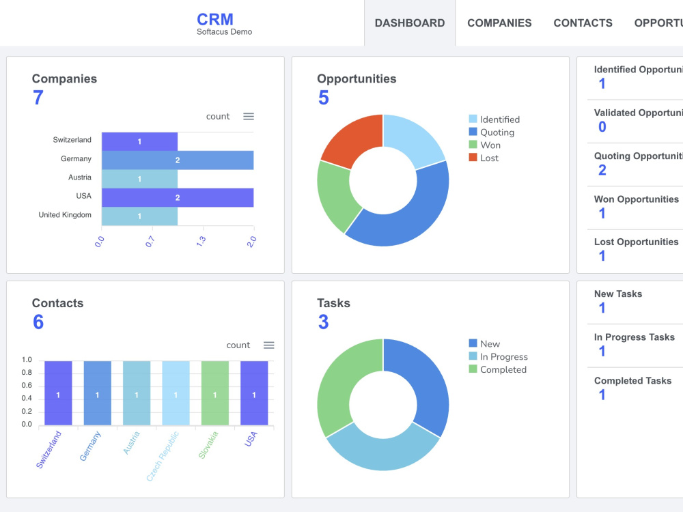The width and height of the screenshot is (683, 512).
Task: Toggle New legend swatch in Tasks
Action: [x=473, y=343]
